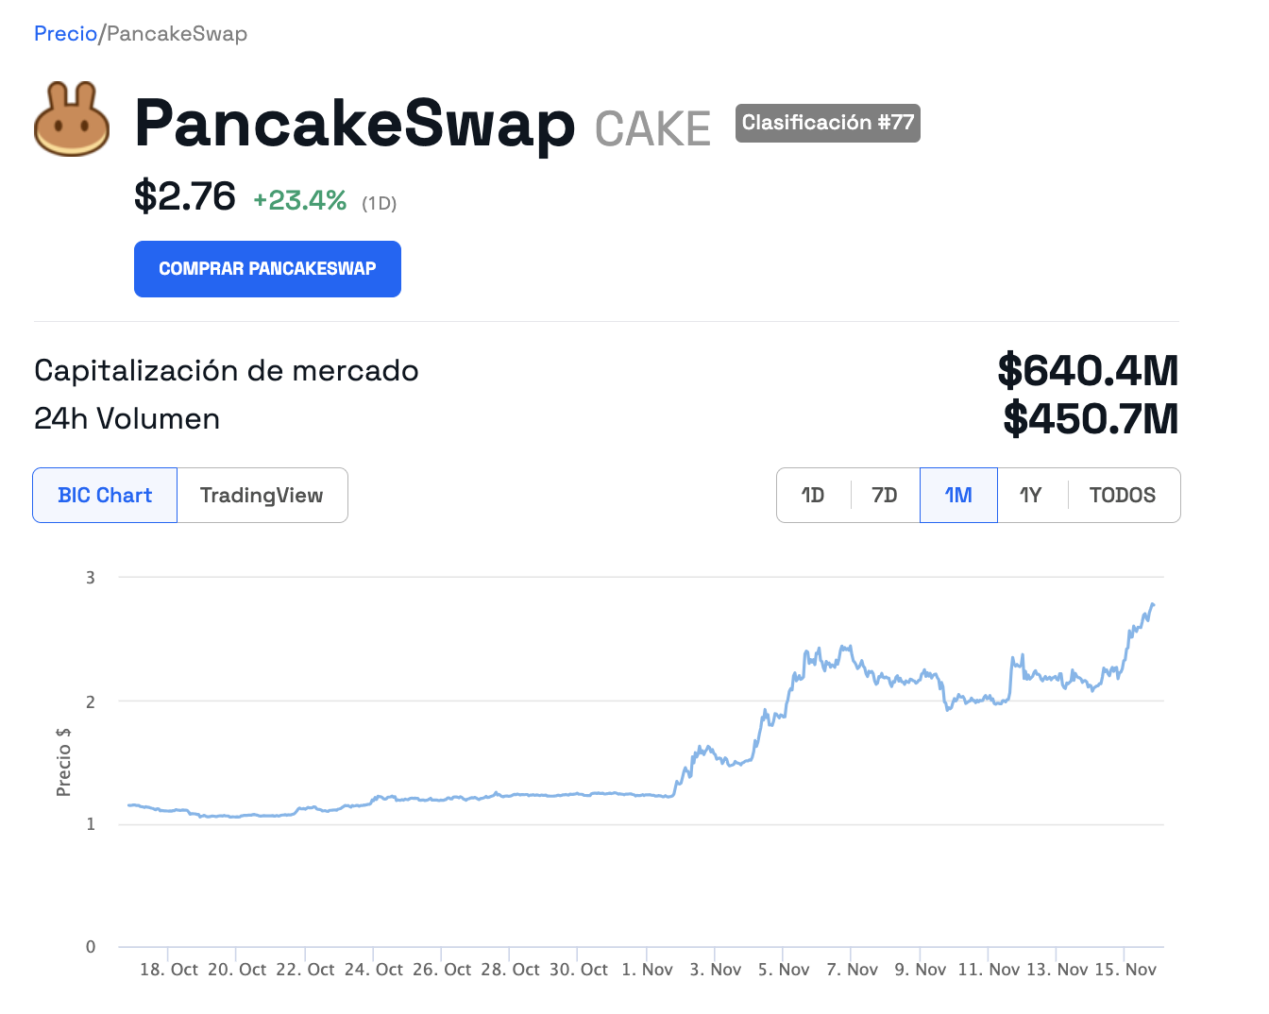Select the 1Y time range
Screen dimensions: 1269x1014
1030,496
